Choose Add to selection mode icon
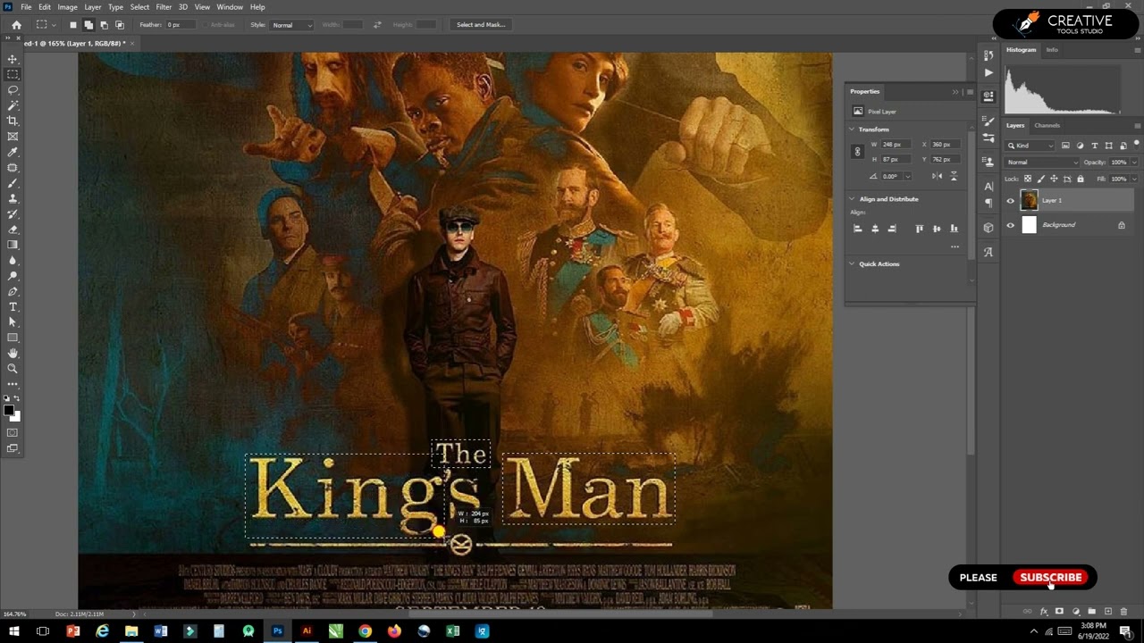The height and width of the screenshot is (643, 1144). [88, 25]
